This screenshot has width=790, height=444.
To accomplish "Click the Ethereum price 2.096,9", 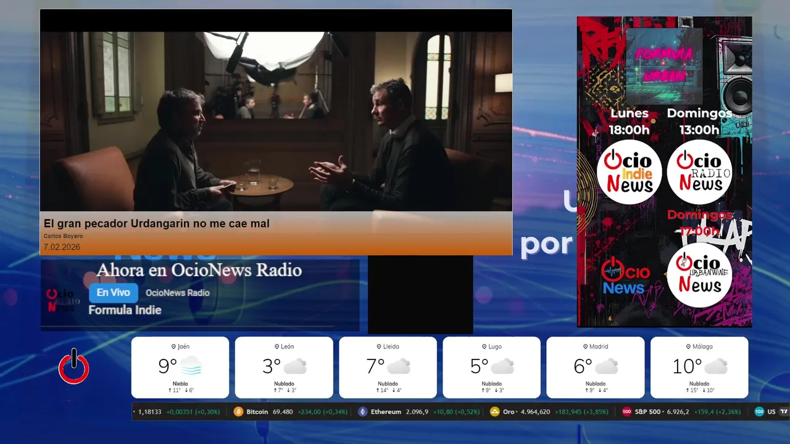I will coord(417,412).
